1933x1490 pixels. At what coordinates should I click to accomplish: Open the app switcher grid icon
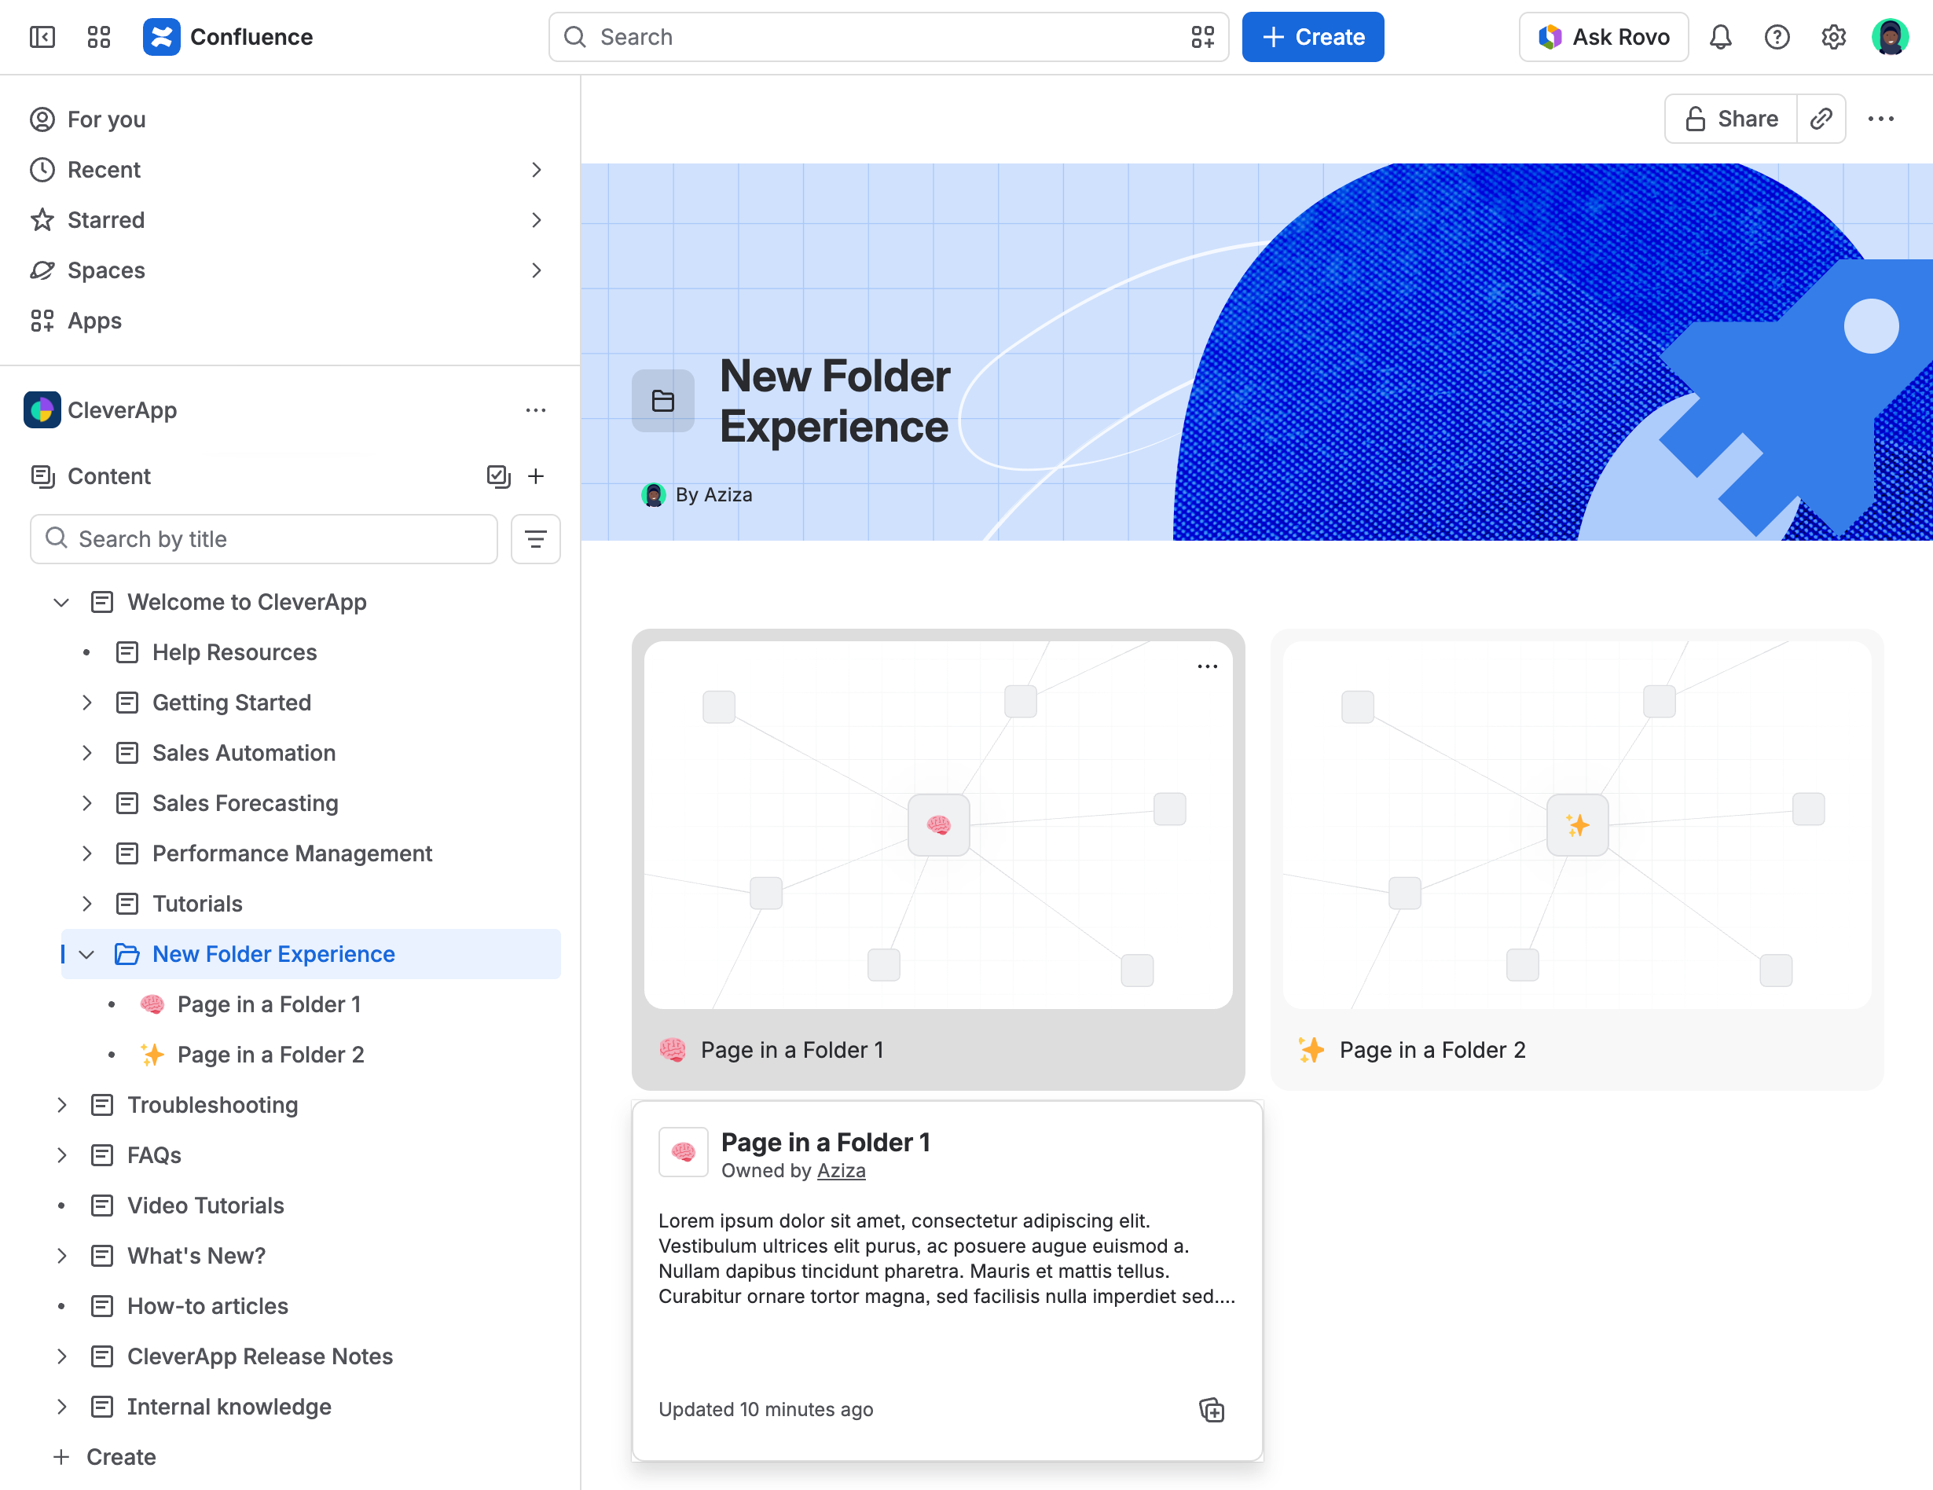(x=98, y=37)
